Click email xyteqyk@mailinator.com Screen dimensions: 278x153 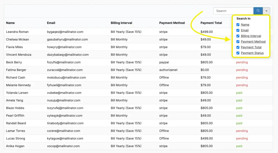tap(65, 116)
